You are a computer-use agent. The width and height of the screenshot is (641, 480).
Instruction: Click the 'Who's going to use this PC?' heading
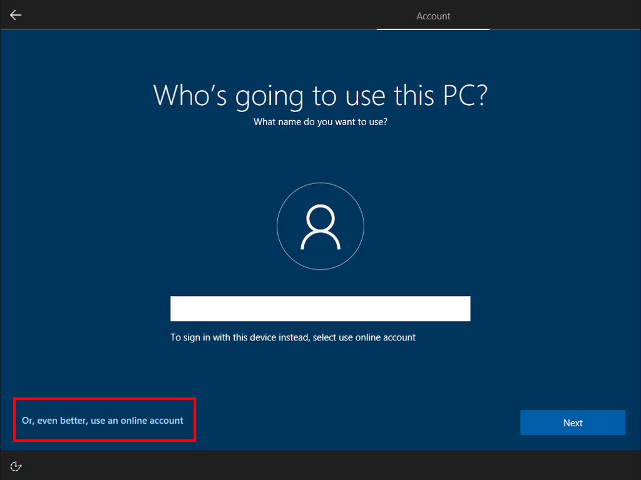(x=320, y=95)
